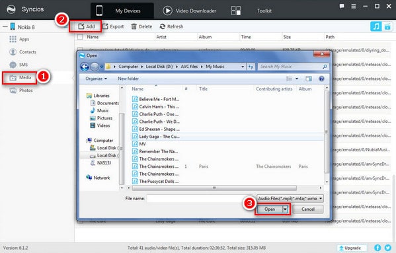The height and width of the screenshot is (253, 396).
Task: Select file Lady Gaga - The Cu...
Action: click(x=156, y=137)
